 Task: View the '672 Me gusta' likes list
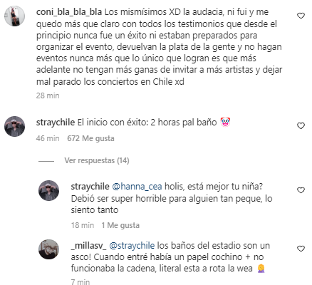coord(90,138)
